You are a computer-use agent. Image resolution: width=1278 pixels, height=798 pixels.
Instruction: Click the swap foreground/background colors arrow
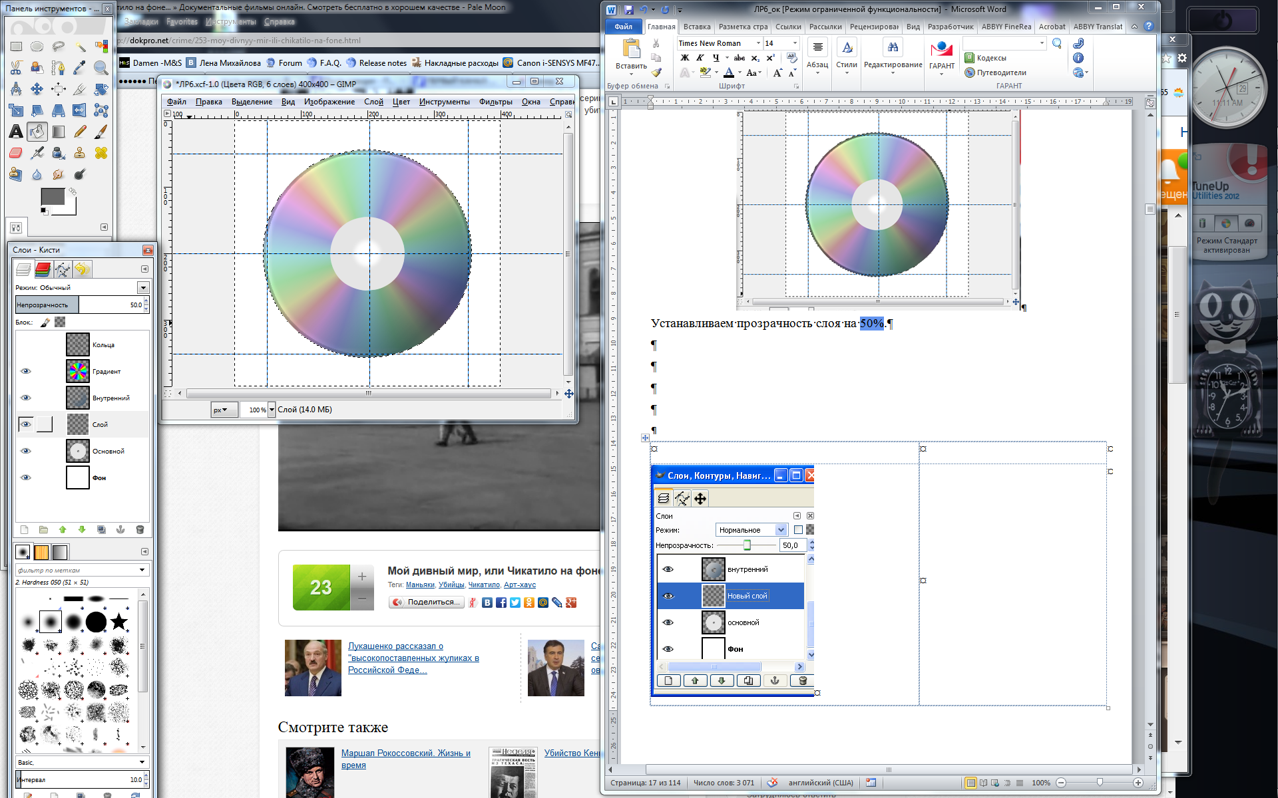(73, 192)
